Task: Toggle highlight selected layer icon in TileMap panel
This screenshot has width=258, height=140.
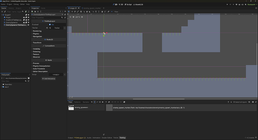Action: click(249, 102)
